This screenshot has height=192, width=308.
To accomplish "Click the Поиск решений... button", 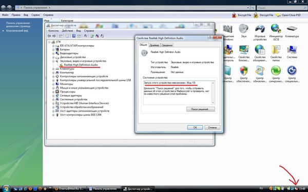I will coord(201,109).
